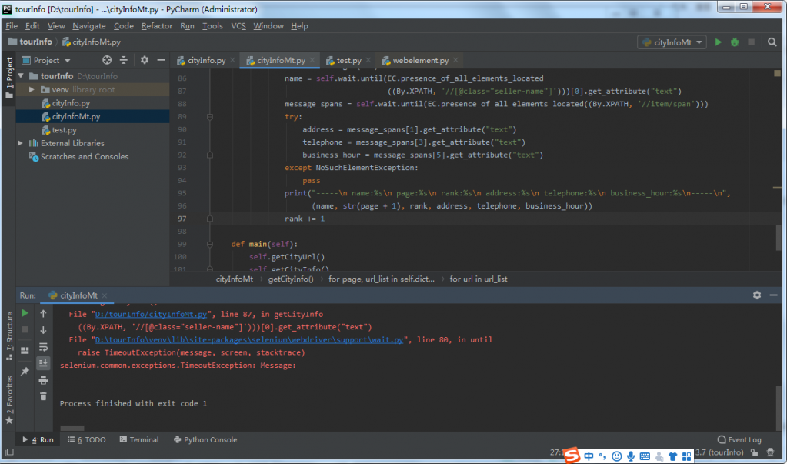Expand External Libraries node
Image resolution: width=787 pixels, height=464 pixels.
pos(21,143)
